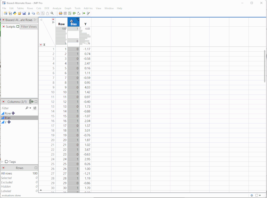Launch Fit Y by X icon
267x198 pixels.
79,13
